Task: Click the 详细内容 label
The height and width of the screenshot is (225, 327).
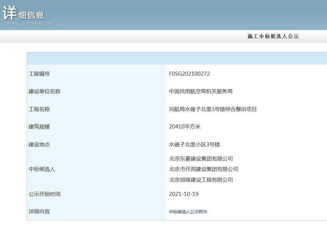Action: pos(39,211)
